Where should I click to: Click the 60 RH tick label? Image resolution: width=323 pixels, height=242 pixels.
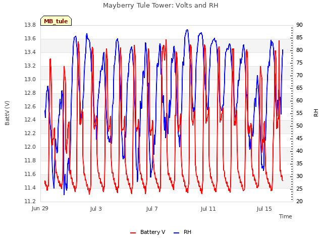(299, 101)
